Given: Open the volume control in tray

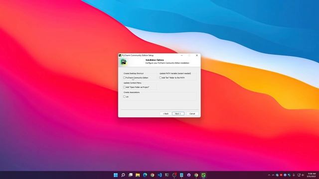Looking at the screenshot, I should tap(303, 175).
